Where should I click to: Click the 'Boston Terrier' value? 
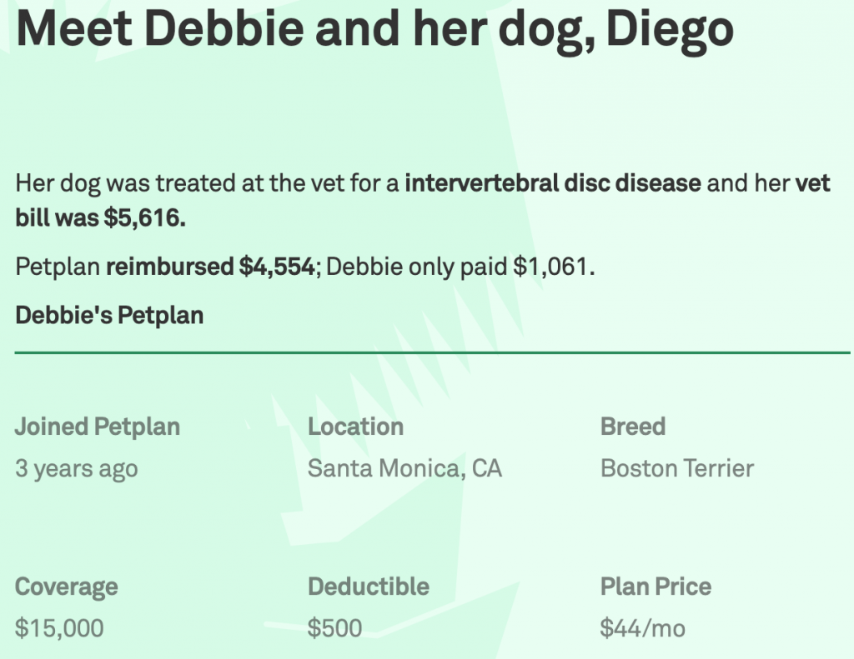pyautogui.click(x=677, y=468)
